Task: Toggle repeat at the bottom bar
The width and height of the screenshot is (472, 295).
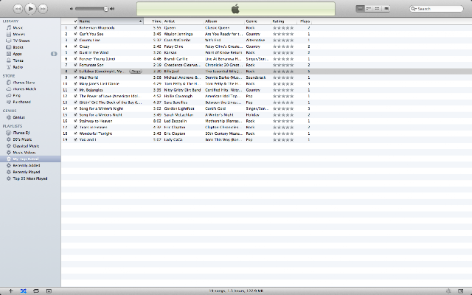Action: pos(36,291)
